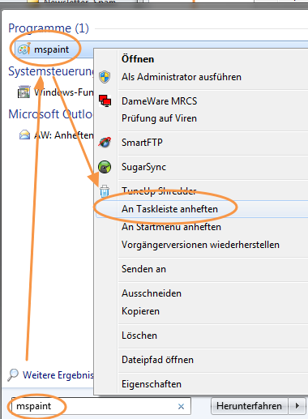This screenshot has height=419, width=308.
Task: Click the administrator shield icon
Action: [105, 77]
